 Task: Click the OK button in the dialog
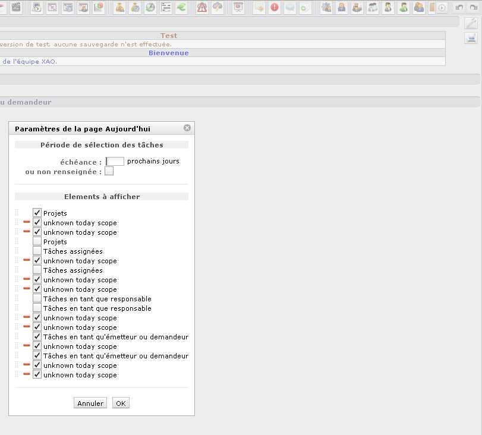(121, 404)
